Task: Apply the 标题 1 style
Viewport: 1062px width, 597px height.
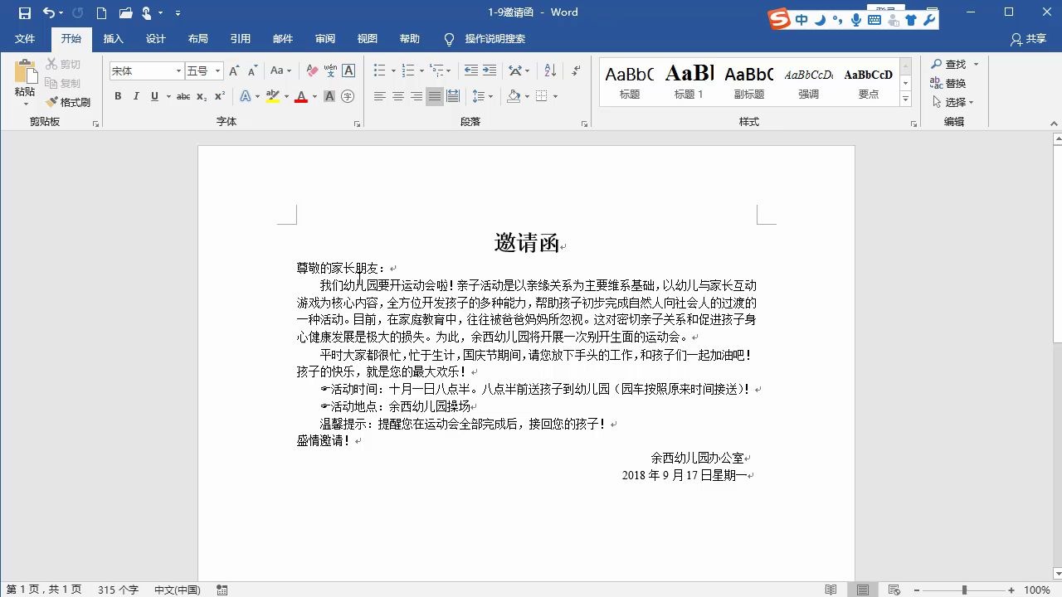Action: pyautogui.click(x=689, y=82)
